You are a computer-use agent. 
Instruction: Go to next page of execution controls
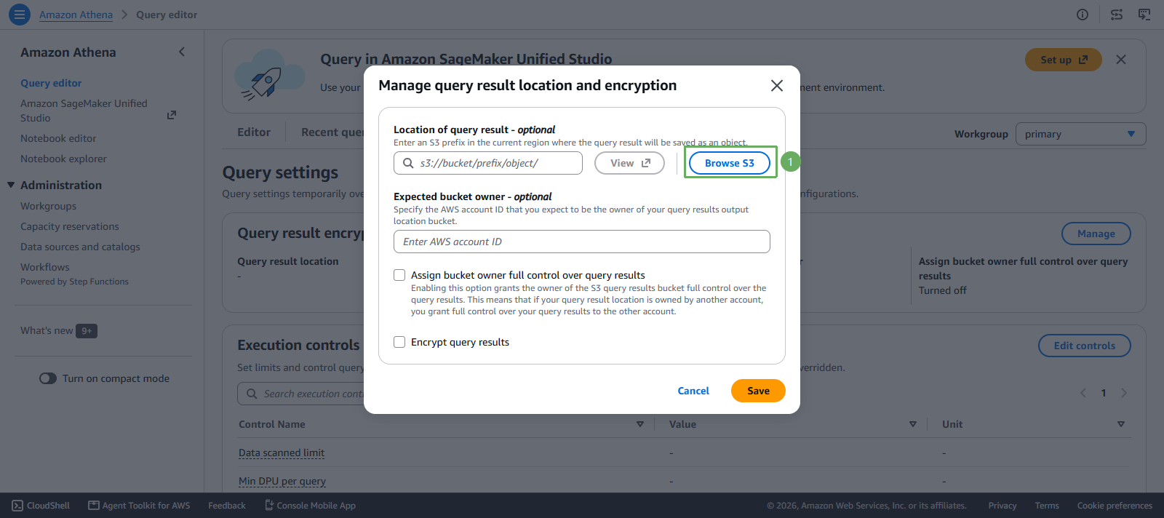pyautogui.click(x=1124, y=393)
